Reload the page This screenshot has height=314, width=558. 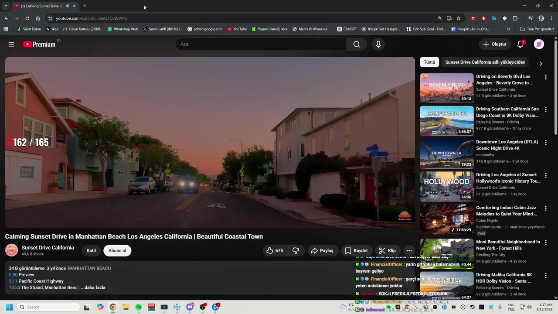27,18
